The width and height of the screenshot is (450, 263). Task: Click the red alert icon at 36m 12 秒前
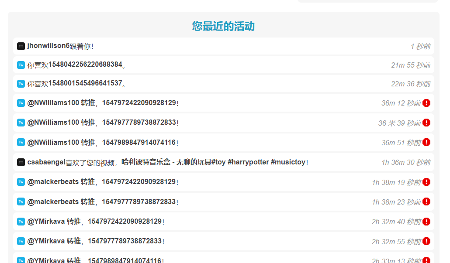pyautogui.click(x=426, y=103)
